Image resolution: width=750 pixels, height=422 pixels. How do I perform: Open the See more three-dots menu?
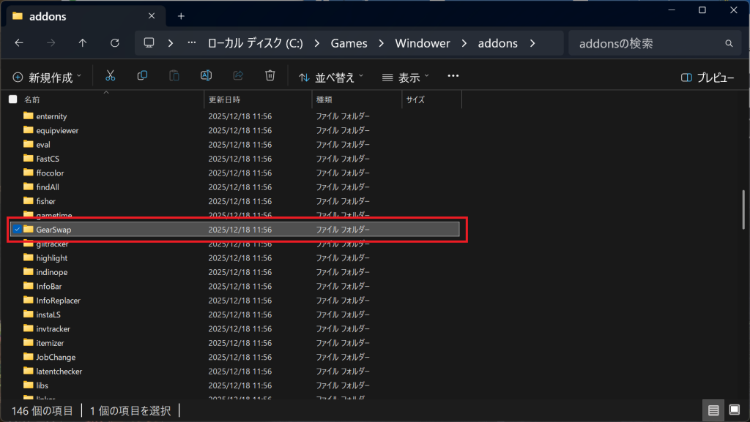click(x=453, y=76)
